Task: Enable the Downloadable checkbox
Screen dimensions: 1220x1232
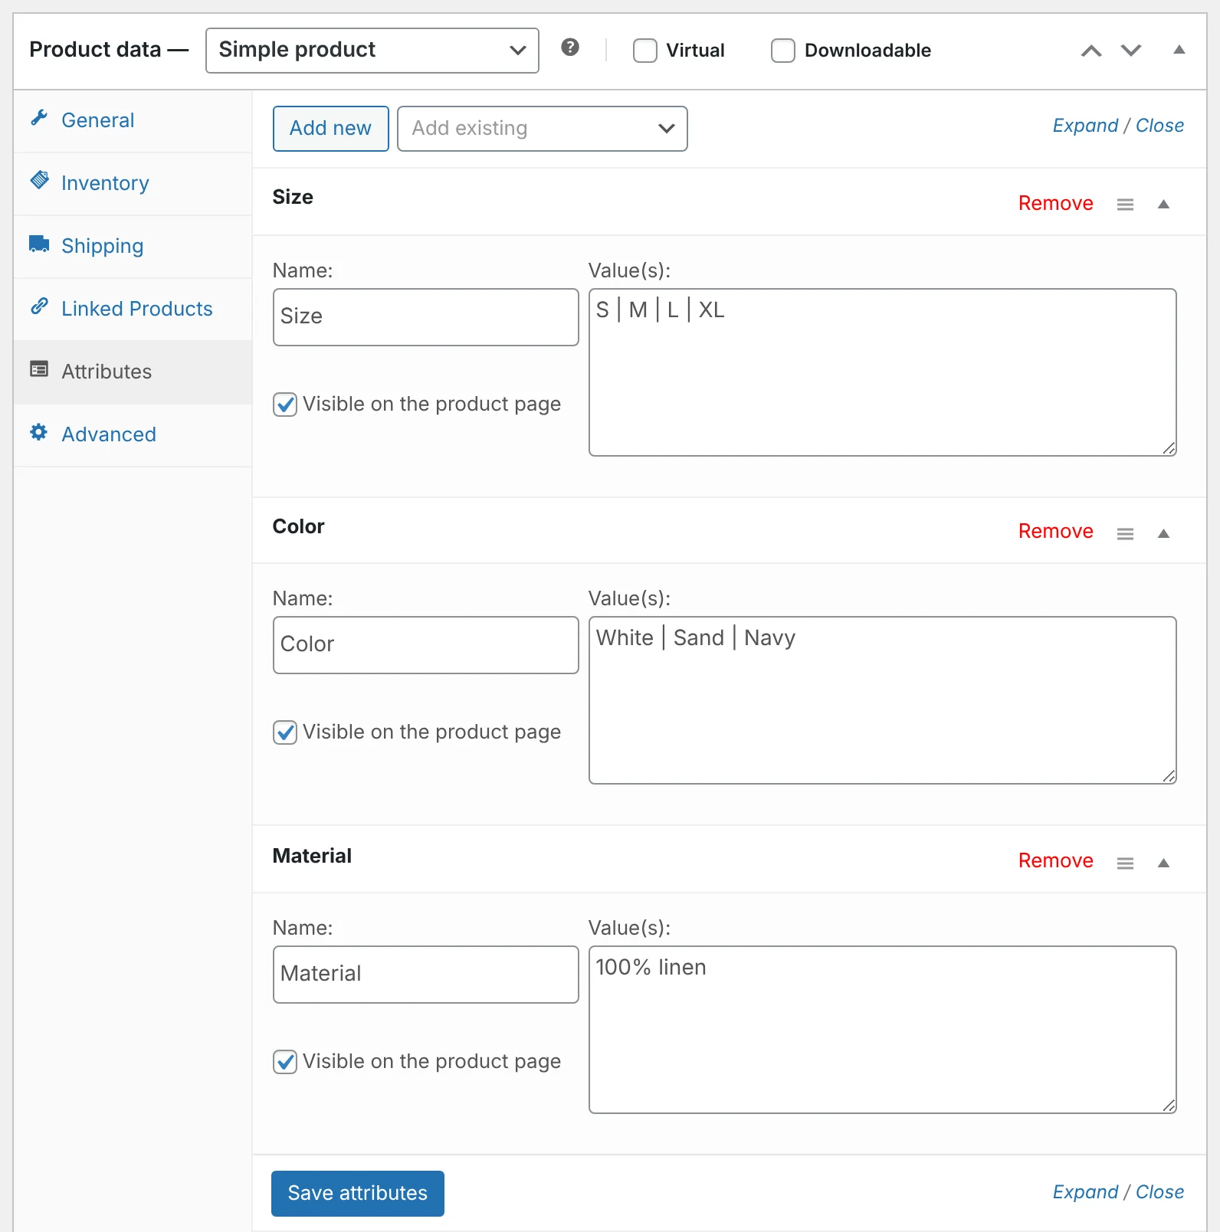Action: tap(783, 51)
